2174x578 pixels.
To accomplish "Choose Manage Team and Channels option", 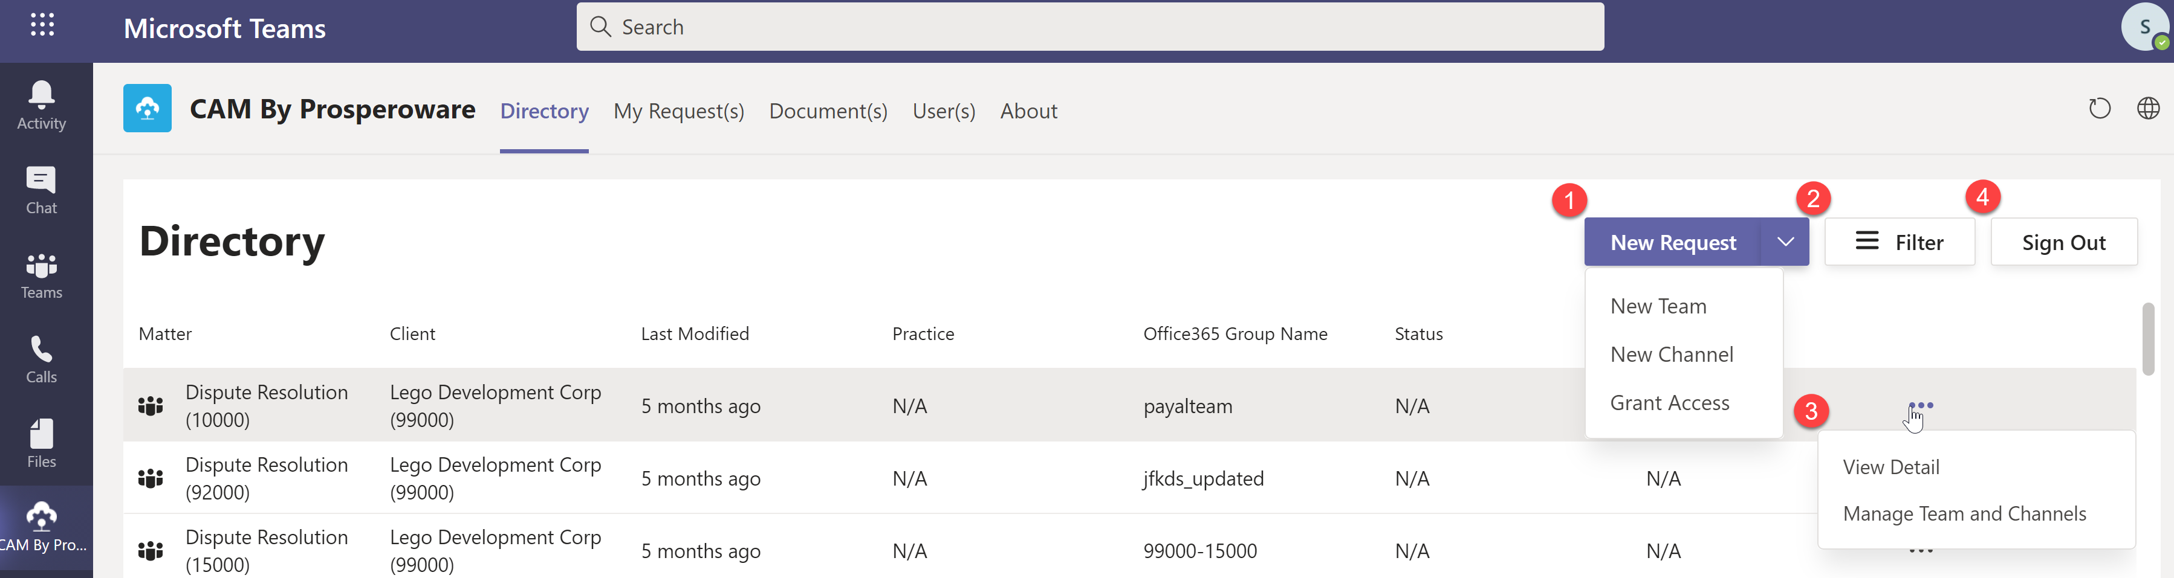I will pyautogui.click(x=1964, y=514).
